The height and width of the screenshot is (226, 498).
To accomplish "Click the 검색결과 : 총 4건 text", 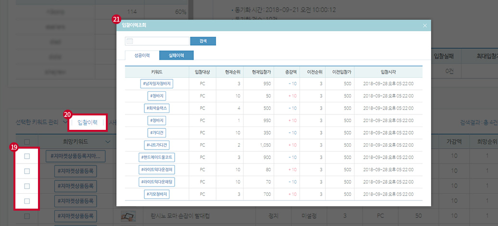I will tap(479, 122).
